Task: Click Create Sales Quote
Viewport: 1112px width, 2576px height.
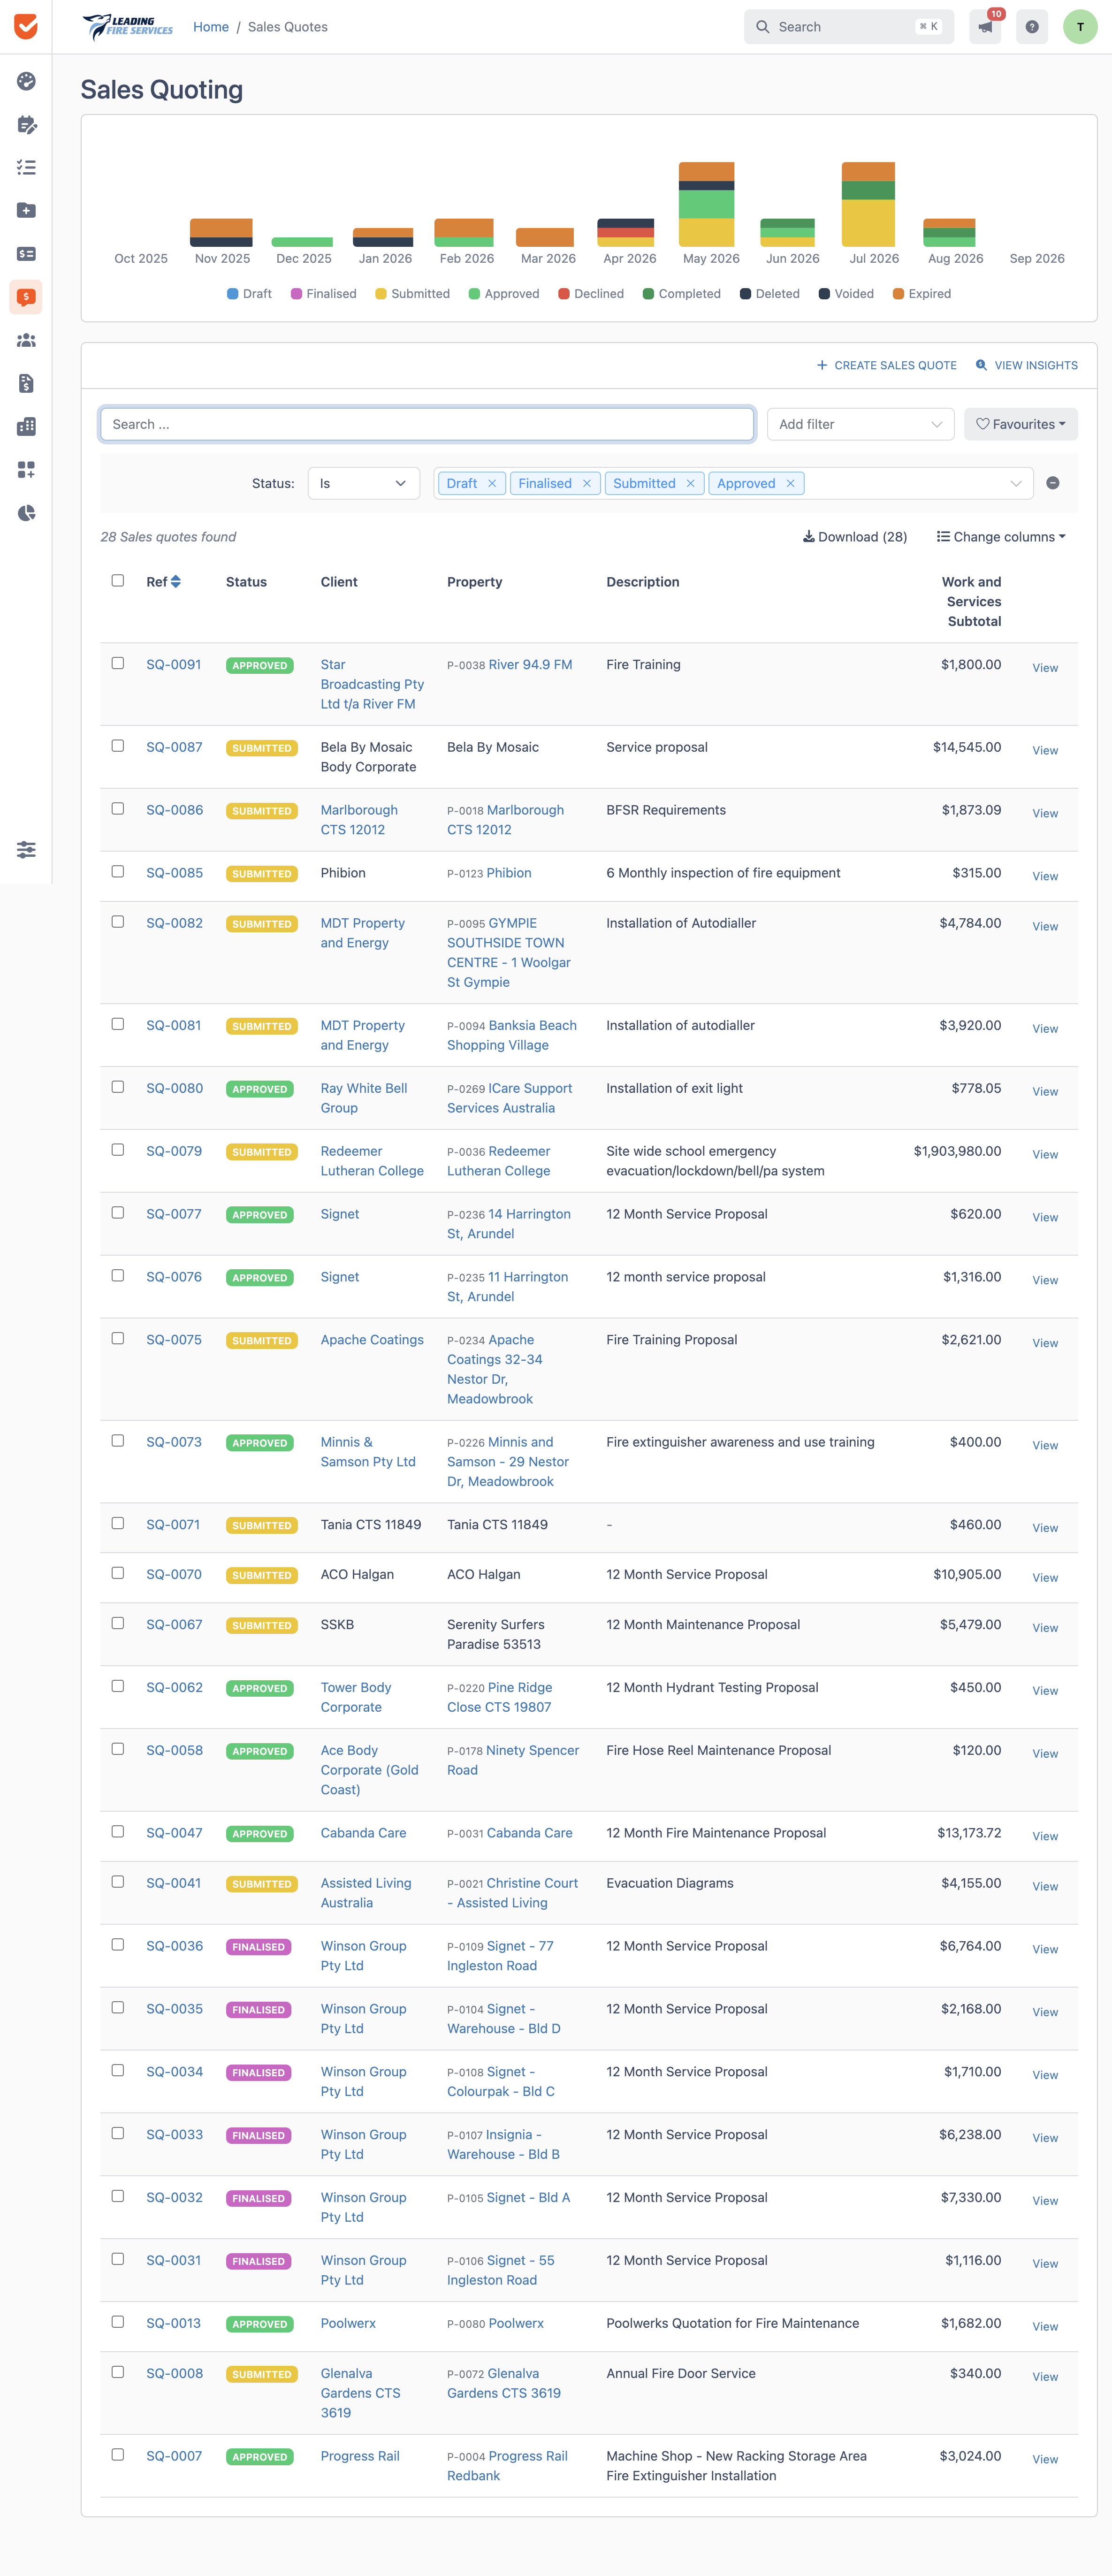Action: pos(886,365)
